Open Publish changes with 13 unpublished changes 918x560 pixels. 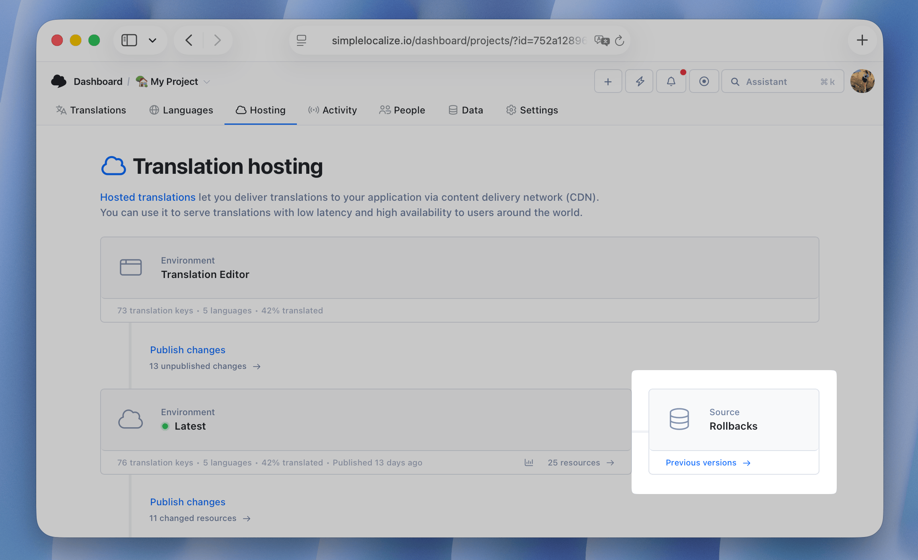point(187,350)
